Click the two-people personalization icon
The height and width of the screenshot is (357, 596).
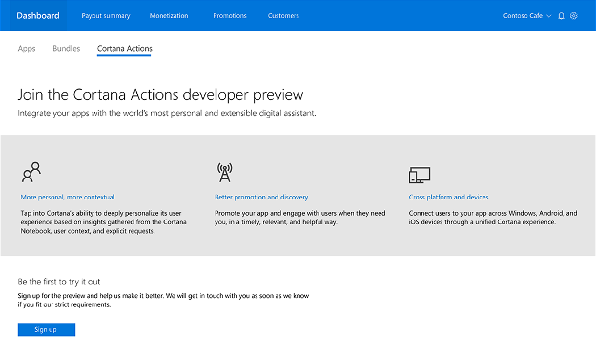31,172
